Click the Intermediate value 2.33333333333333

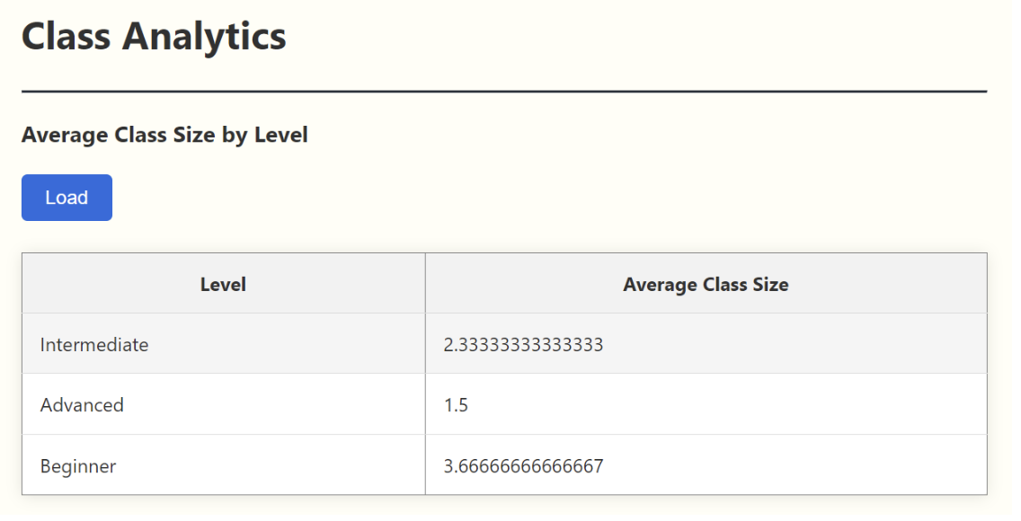[523, 345]
